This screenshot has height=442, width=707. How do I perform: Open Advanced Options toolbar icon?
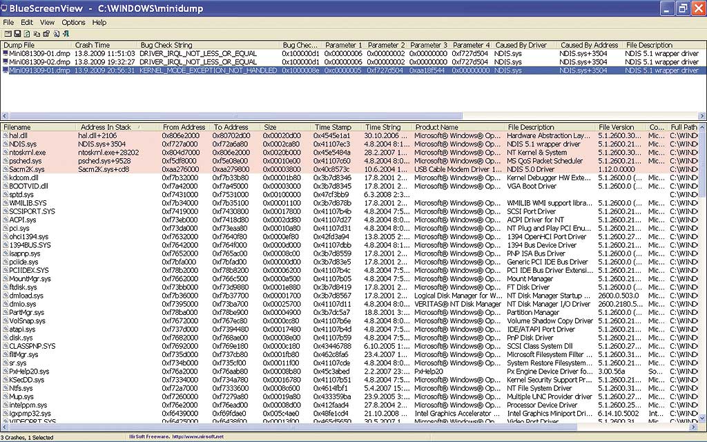click(8, 34)
